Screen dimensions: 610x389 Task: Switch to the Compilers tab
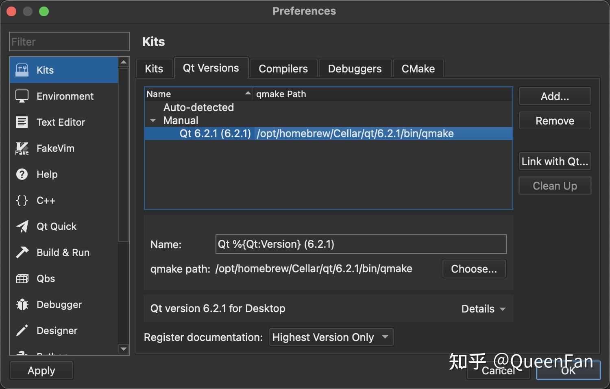pos(283,68)
